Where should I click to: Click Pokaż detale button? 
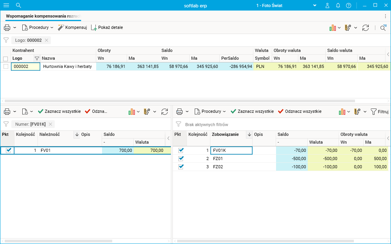coord(107,27)
